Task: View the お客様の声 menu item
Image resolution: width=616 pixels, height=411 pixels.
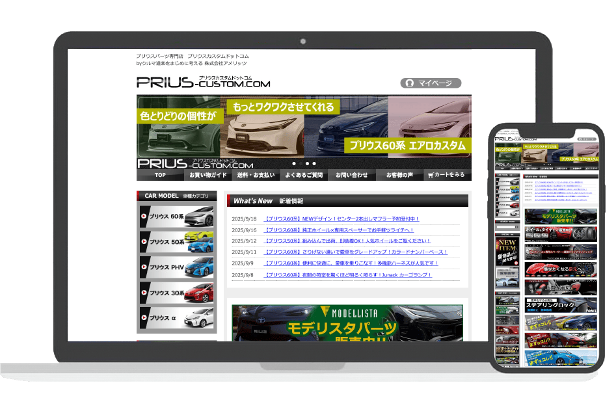Action: pyautogui.click(x=399, y=175)
